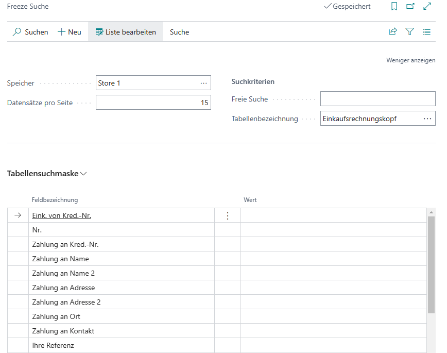The width and height of the screenshot is (447, 353).
Task: Click the Freie Suche input field
Action: (377, 99)
